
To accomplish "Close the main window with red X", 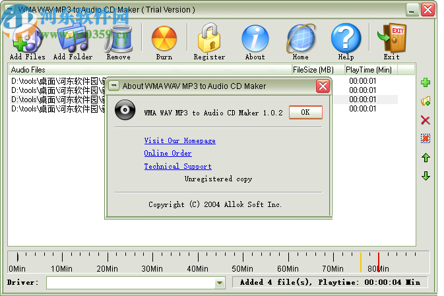I will coord(428,10).
